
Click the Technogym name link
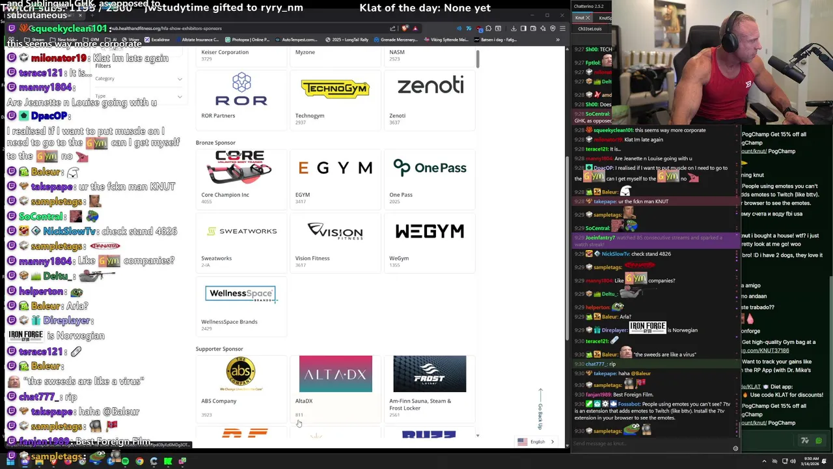(310, 116)
